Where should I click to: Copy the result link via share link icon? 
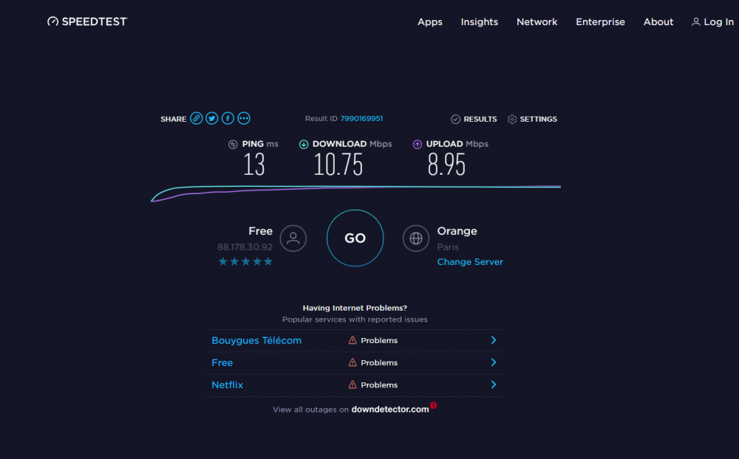tap(197, 118)
